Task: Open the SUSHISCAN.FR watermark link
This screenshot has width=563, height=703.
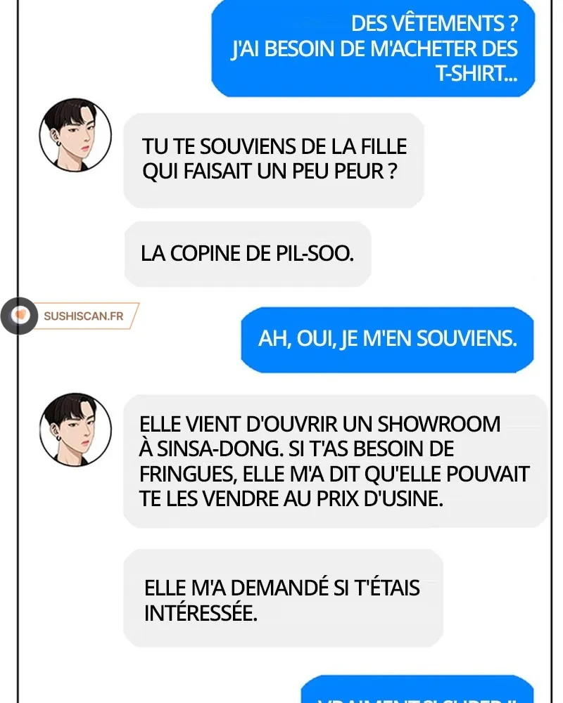Action: tap(84, 316)
